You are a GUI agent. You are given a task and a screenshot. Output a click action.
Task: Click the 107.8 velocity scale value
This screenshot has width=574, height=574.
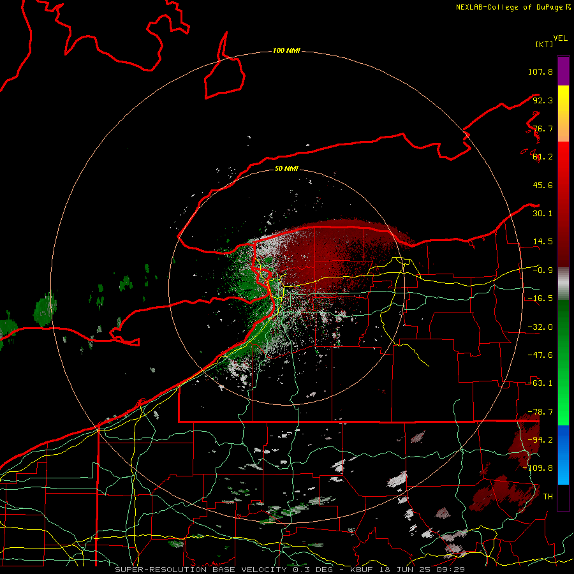pos(540,71)
